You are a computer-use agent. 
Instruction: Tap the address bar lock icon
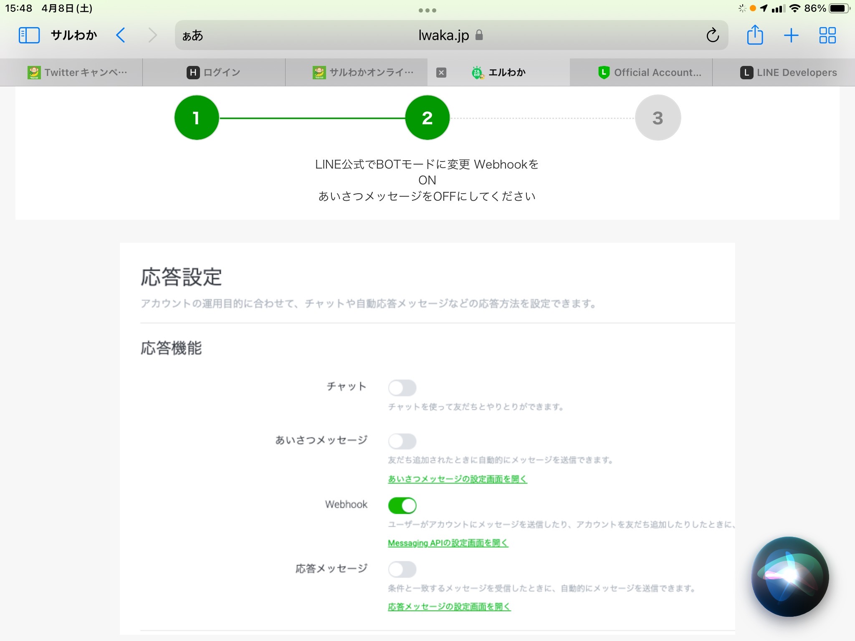479,35
